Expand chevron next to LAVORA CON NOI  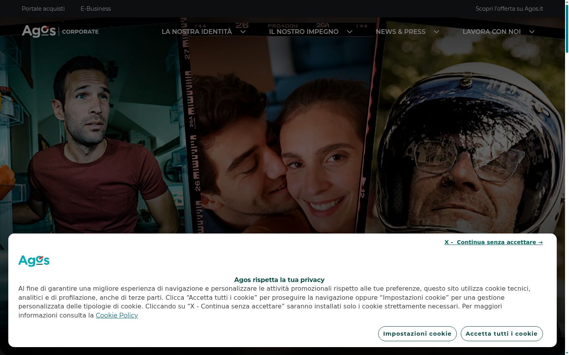coord(532,32)
